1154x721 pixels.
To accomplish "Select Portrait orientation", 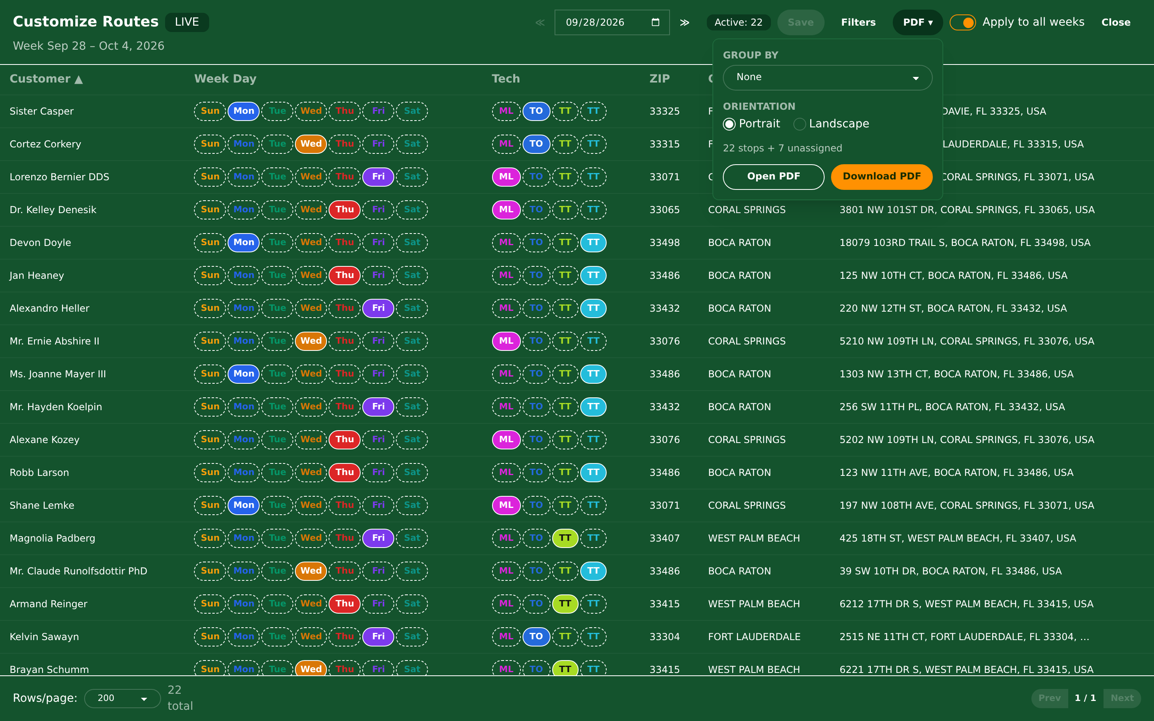I will (x=729, y=124).
